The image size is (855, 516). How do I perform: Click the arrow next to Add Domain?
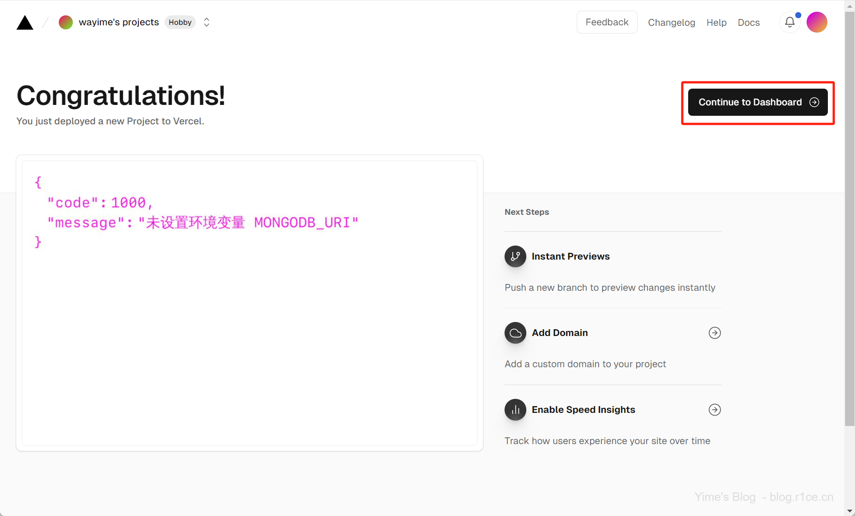click(x=714, y=333)
